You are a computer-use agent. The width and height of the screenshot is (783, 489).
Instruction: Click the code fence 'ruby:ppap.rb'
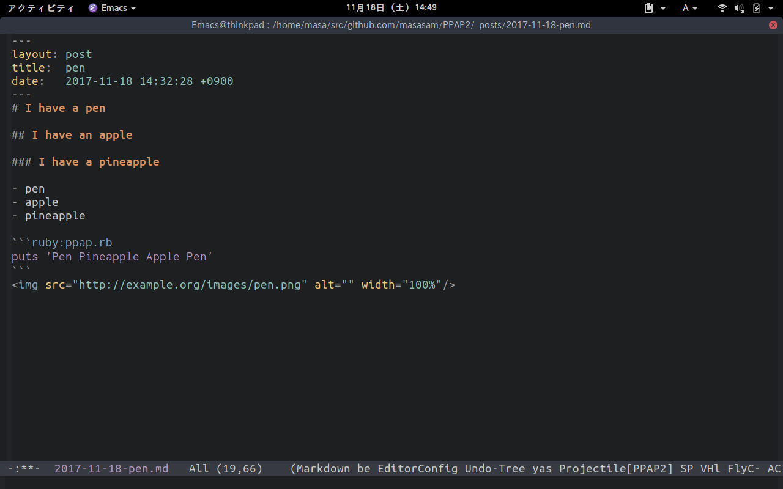pyautogui.click(x=72, y=243)
